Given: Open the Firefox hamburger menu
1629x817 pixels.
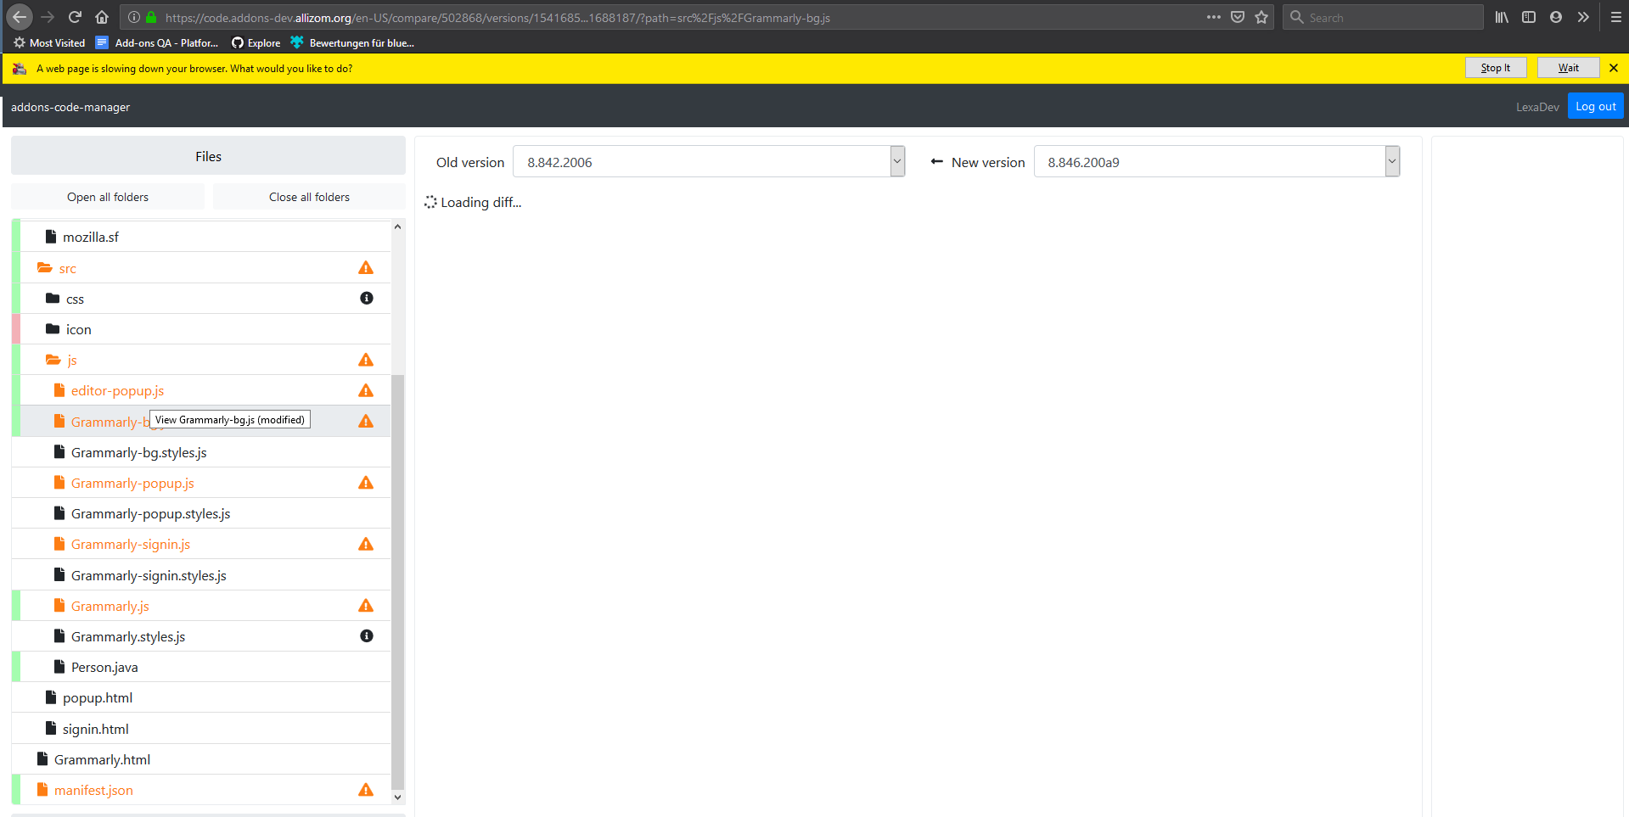Looking at the screenshot, I should point(1615,17).
